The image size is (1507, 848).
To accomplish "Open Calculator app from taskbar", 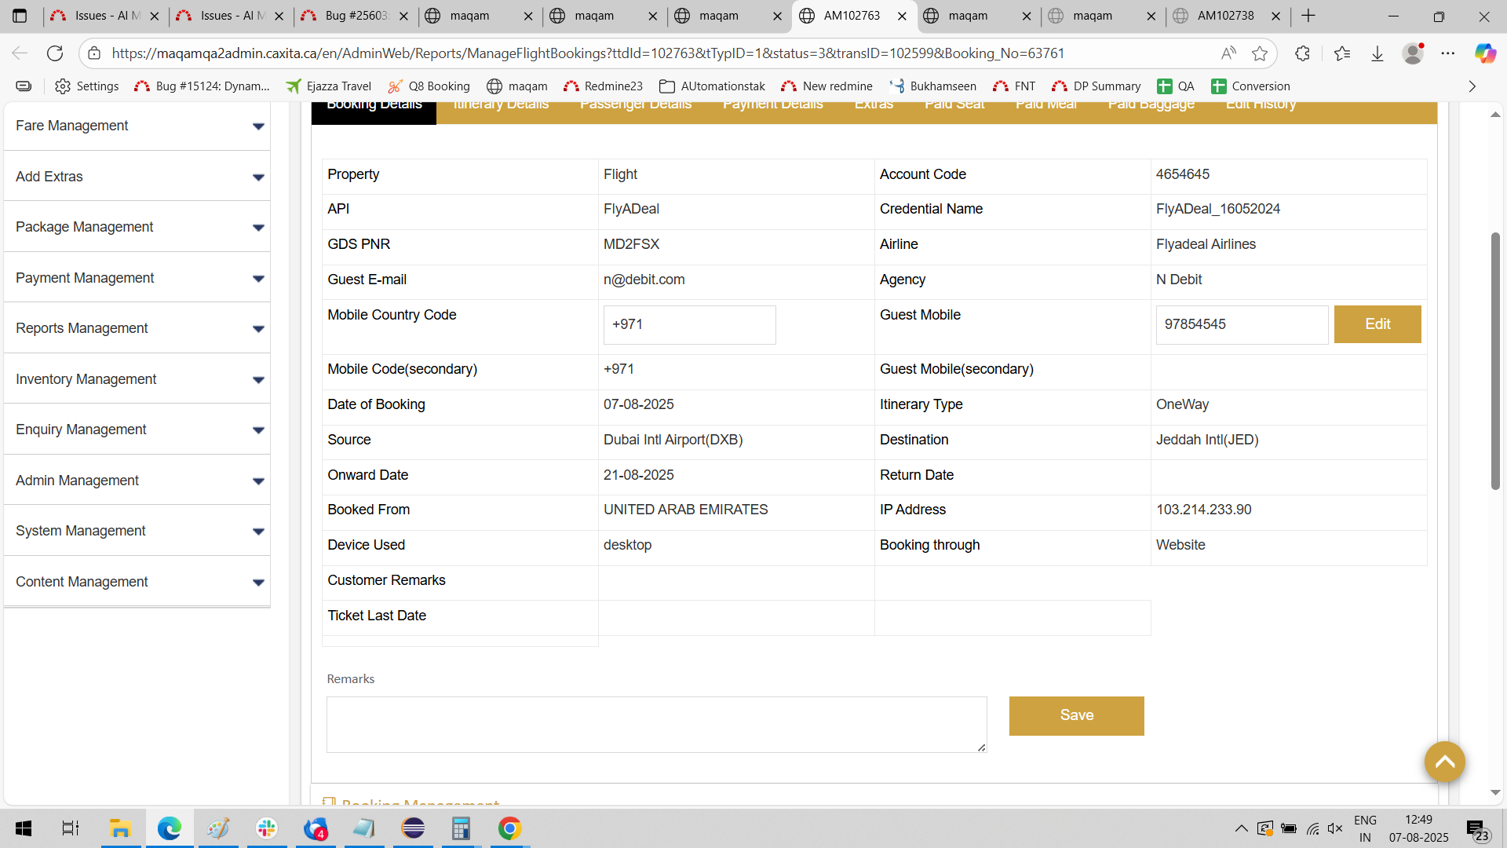I will tap(461, 828).
